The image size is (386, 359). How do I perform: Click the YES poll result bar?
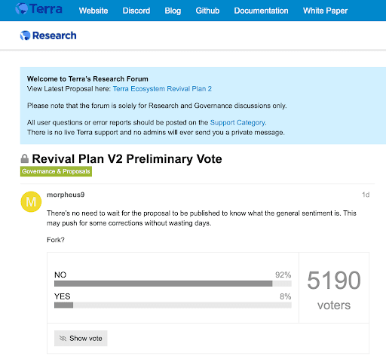point(173,305)
